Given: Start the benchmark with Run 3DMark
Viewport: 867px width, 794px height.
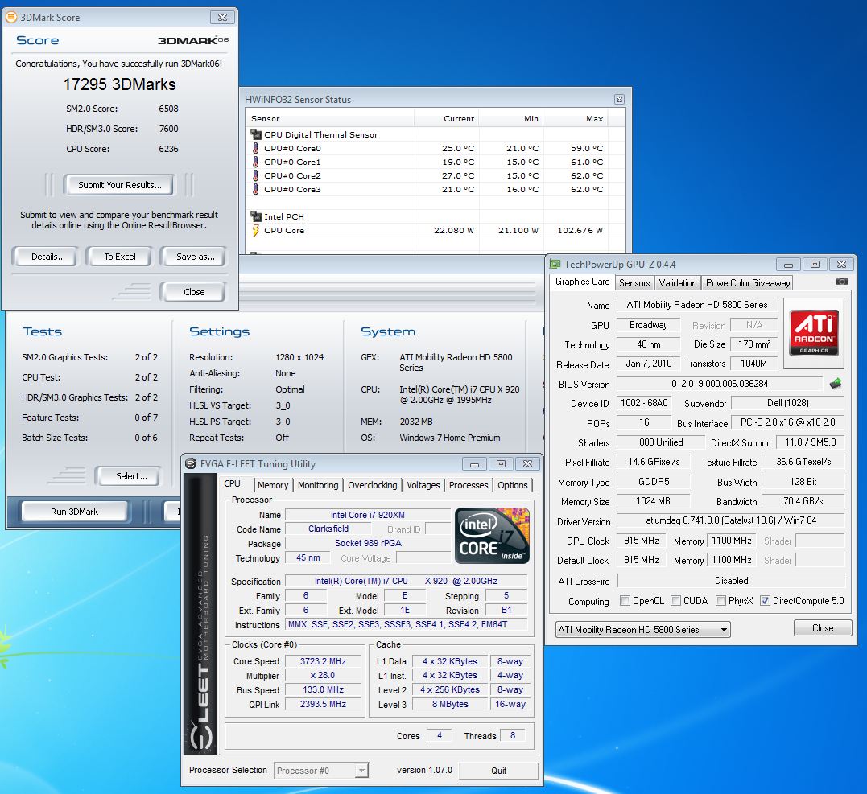Looking at the screenshot, I should tap(75, 512).
